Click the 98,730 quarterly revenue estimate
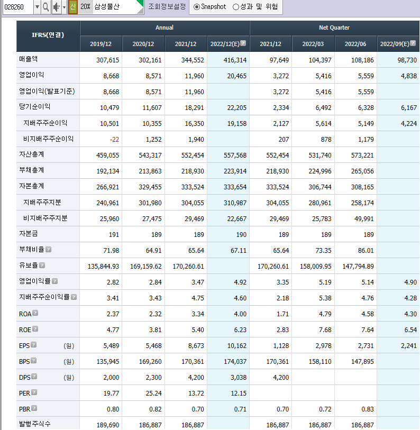Screen dimensions: 420x430 coord(407,60)
